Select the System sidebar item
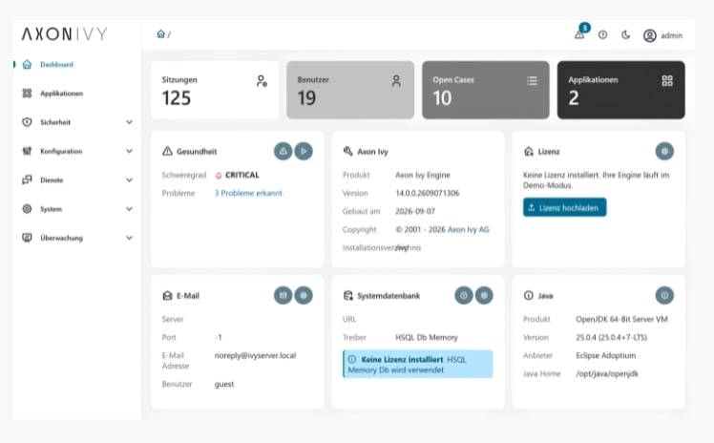714x443 pixels. (76, 209)
